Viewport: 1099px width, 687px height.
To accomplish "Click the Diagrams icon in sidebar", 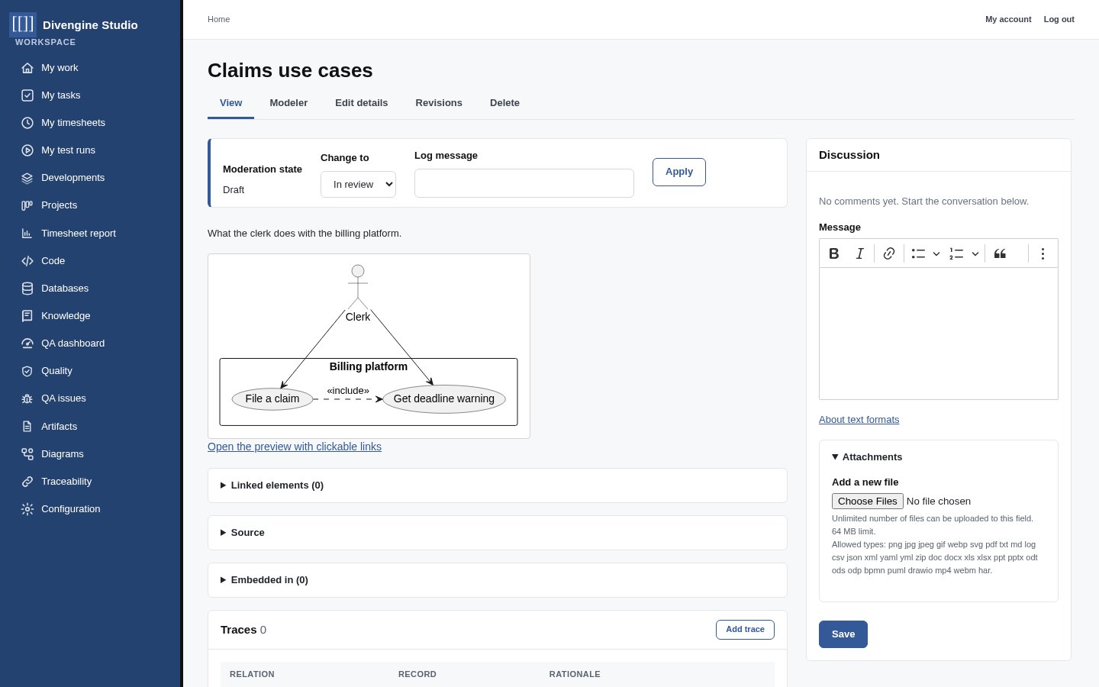I will [x=27, y=454].
